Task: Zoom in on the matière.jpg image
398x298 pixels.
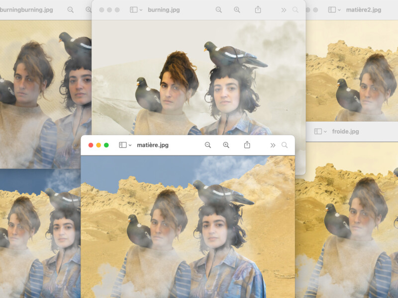Action: pos(226,145)
